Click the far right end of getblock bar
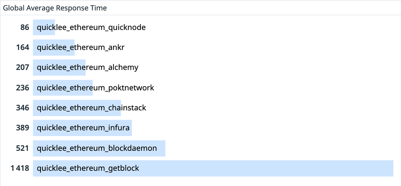The height and width of the screenshot is (186, 401). tap(391, 168)
